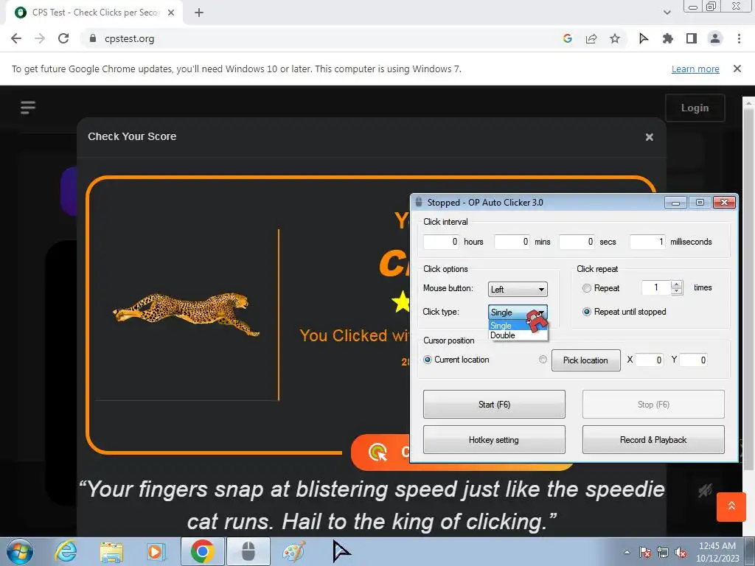Click the Y coordinate field
The height and width of the screenshot is (566, 755).
693,360
